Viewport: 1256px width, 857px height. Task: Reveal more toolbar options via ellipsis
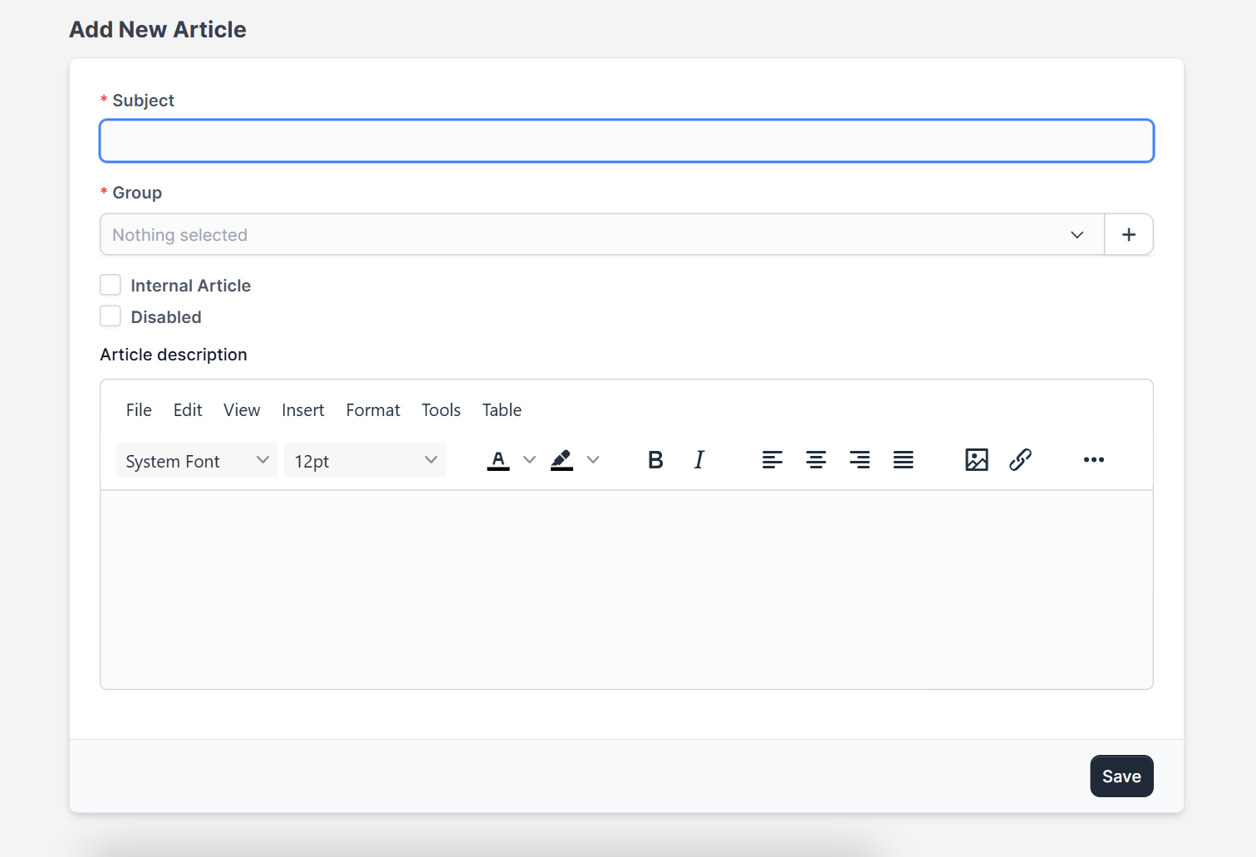1094,460
